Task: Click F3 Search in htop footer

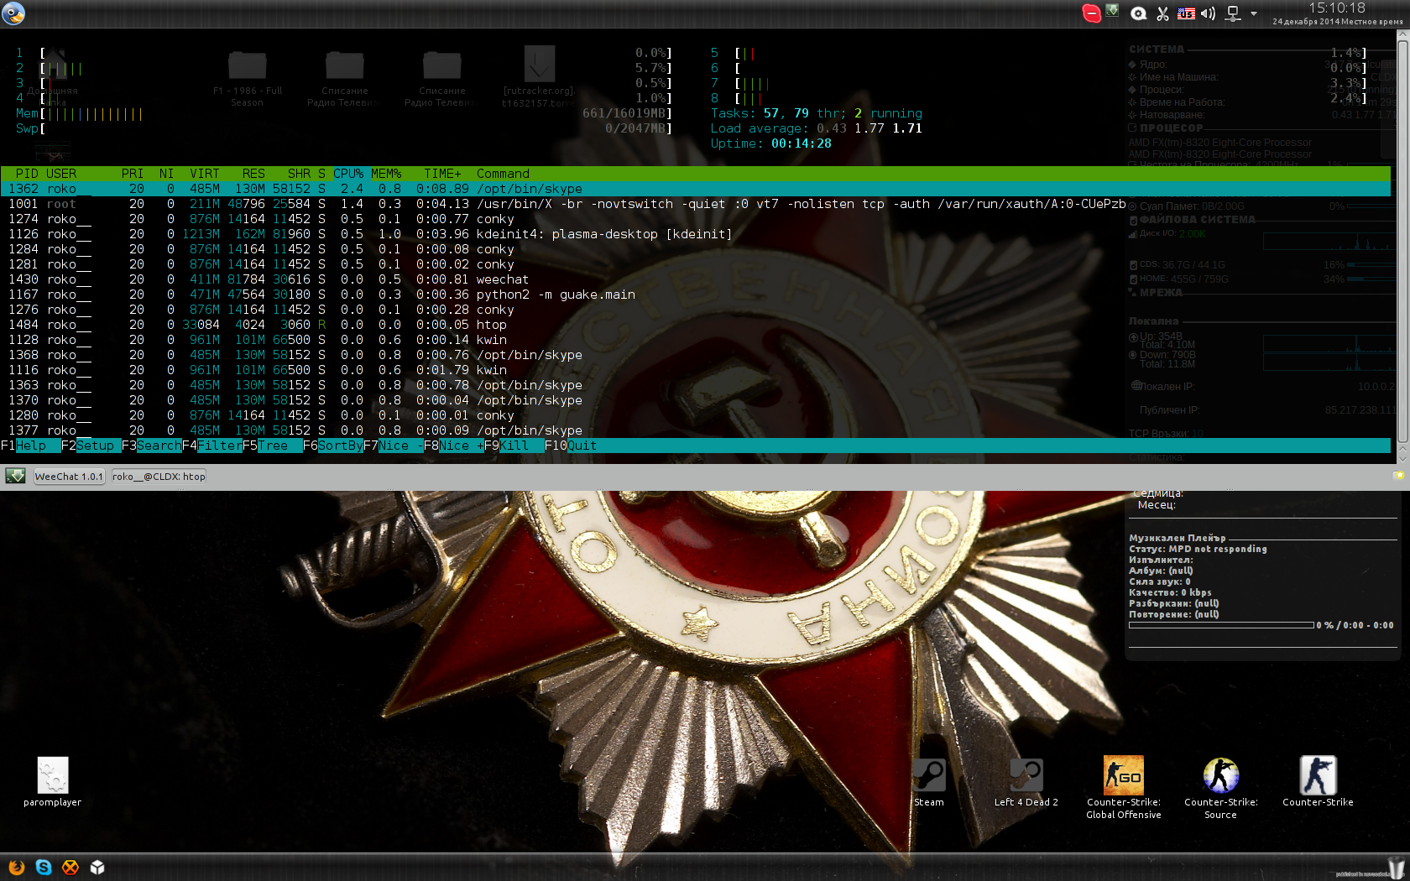Action: 152,446
